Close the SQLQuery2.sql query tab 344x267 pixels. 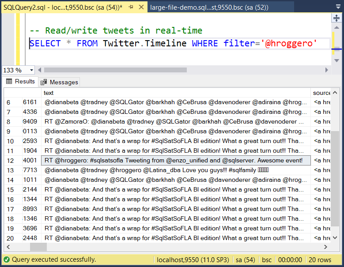pyautogui.click(x=141, y=8)
